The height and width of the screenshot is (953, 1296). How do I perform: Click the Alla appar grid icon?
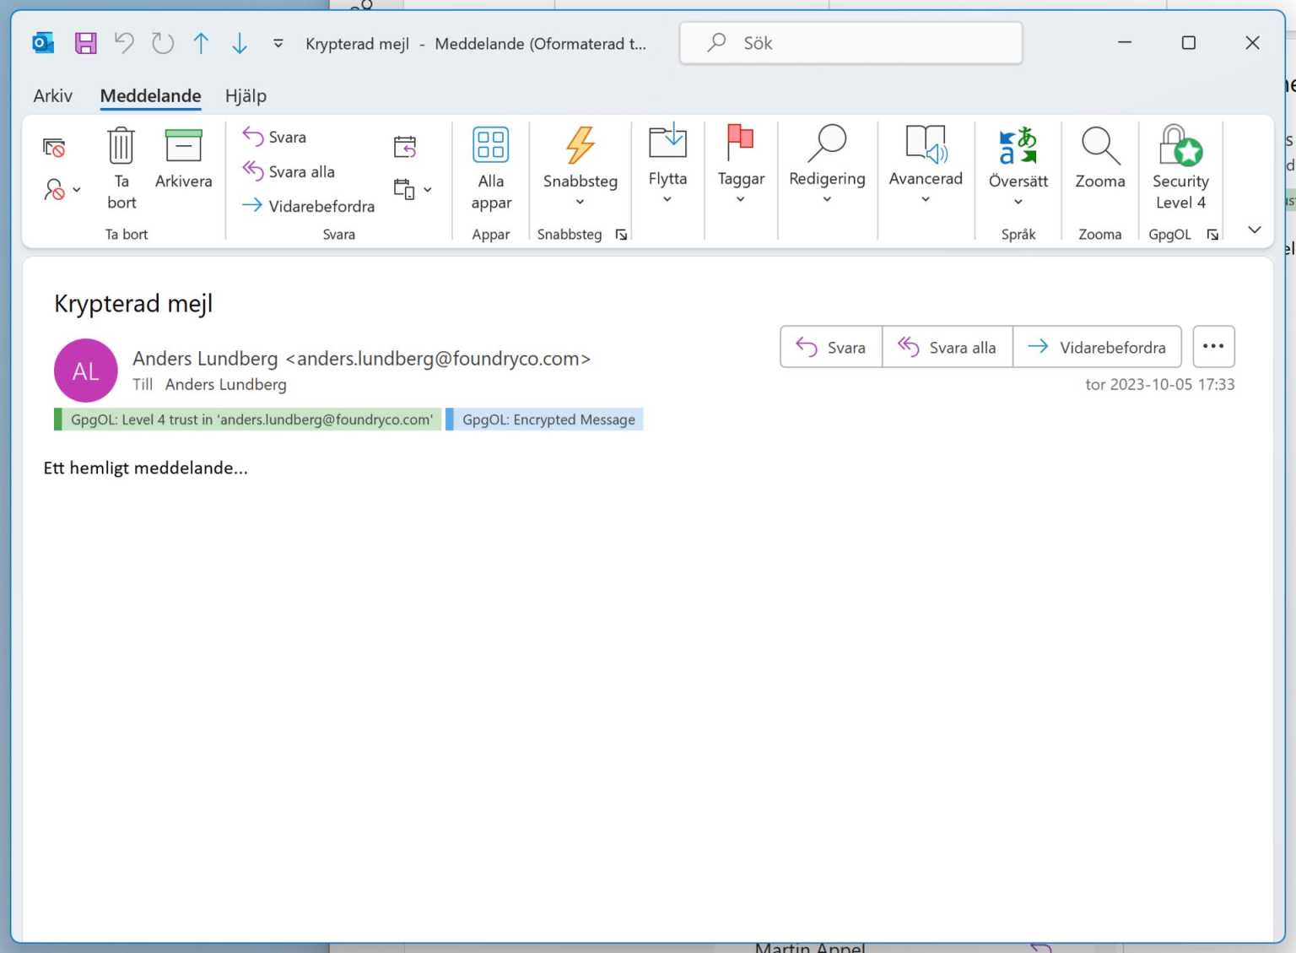[490, 143]
